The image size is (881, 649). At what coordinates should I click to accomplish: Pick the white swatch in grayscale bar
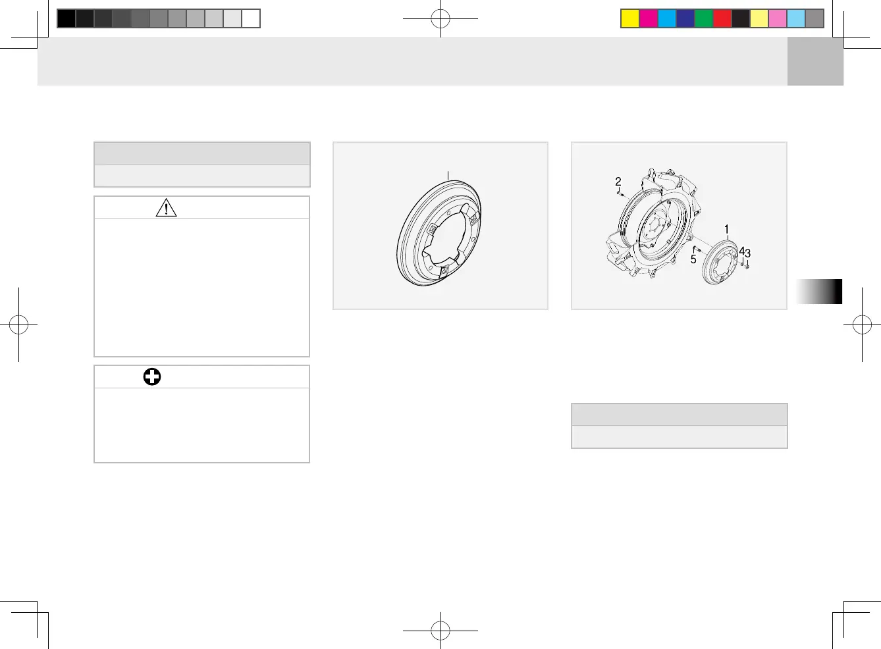coord(251,18)
